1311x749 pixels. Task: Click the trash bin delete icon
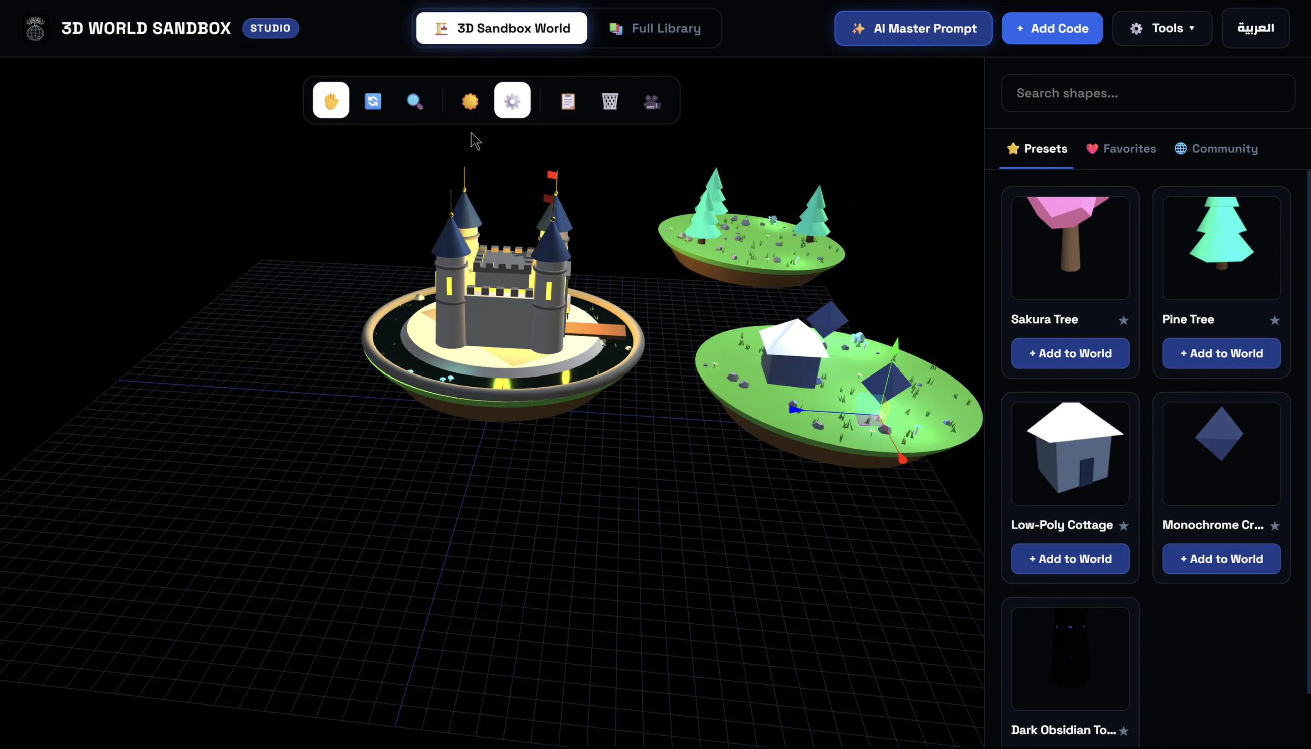[610, 101]
